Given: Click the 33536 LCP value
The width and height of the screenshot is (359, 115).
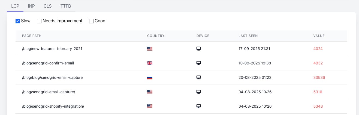Looking at the screenshot, I should (x=319, y=77).
